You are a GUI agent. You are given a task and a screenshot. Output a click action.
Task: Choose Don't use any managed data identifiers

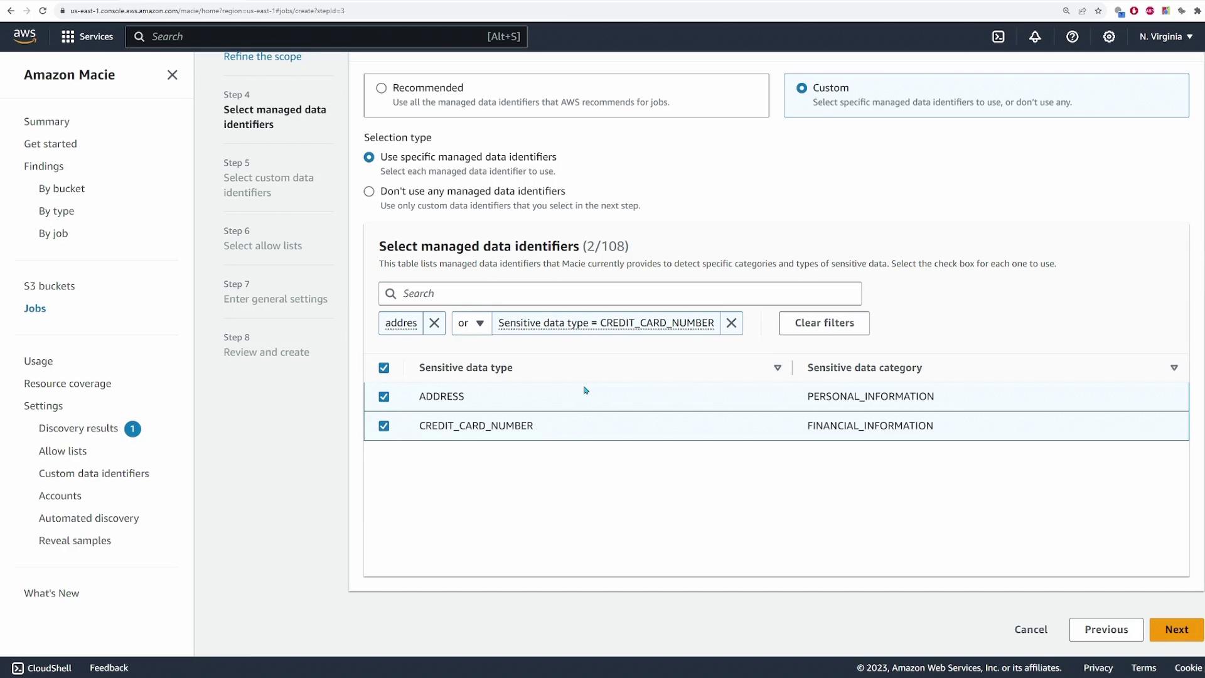pyautogui.click(x=369, y=191)
